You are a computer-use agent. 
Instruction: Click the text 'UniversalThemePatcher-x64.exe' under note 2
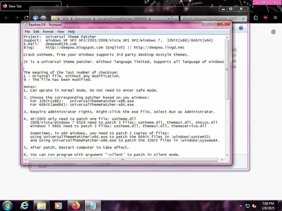(x=102, y=105)
